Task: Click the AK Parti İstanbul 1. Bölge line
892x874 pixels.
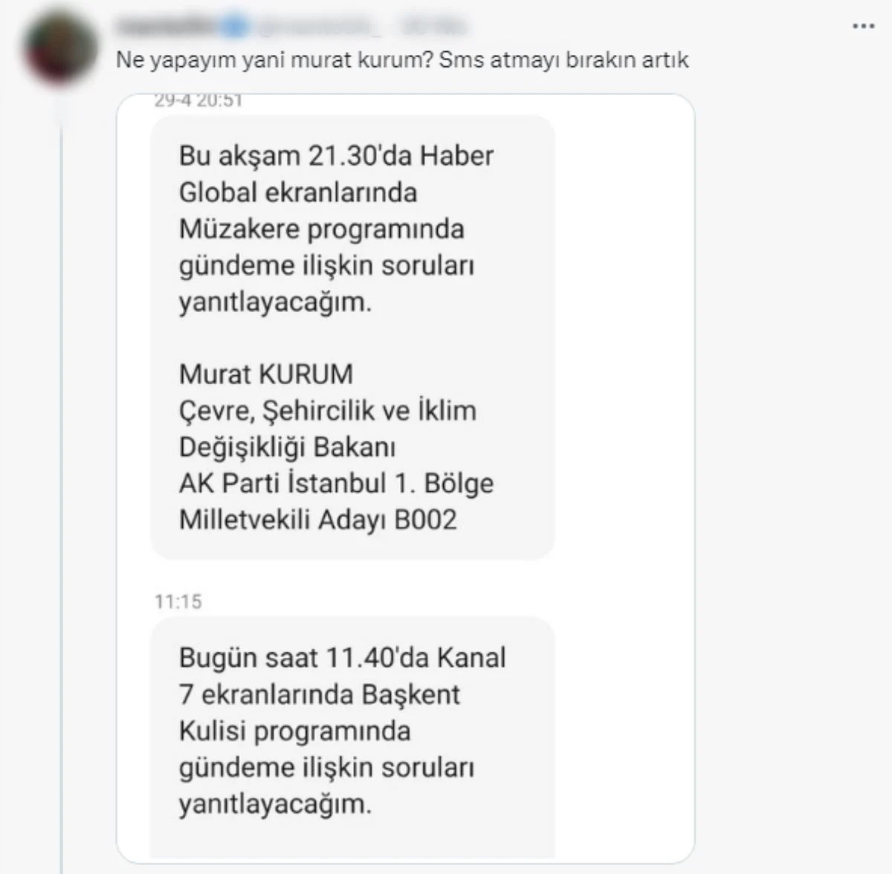Action: click(x=336, y=483)
